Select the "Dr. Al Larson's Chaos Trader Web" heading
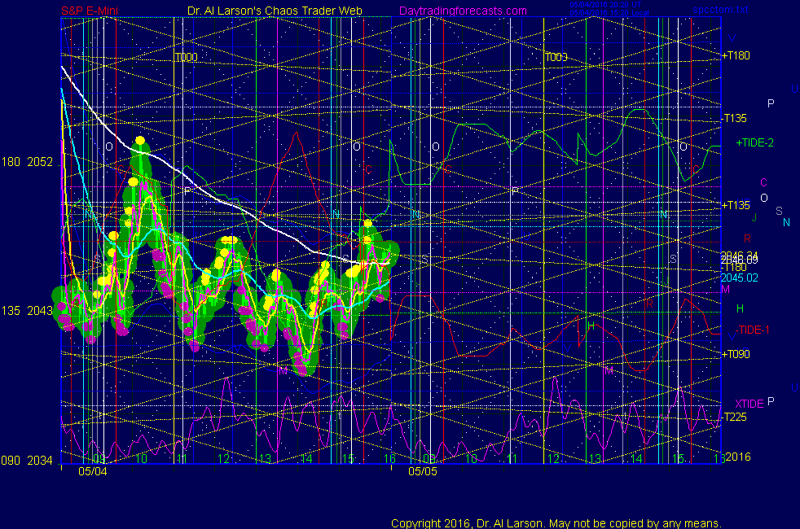 tap(275, 11)
